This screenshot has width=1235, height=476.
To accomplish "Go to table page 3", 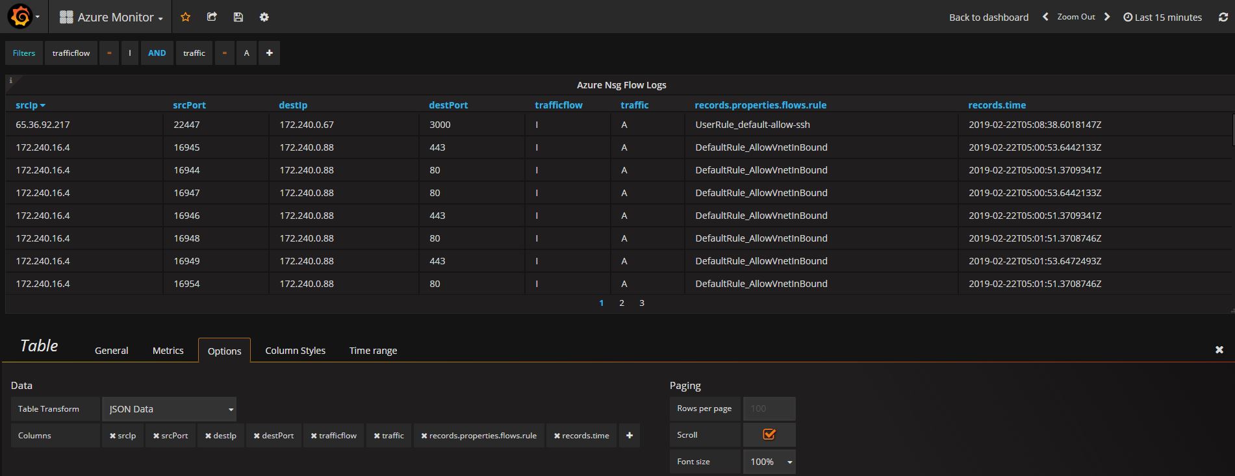I will coord(642,303).
